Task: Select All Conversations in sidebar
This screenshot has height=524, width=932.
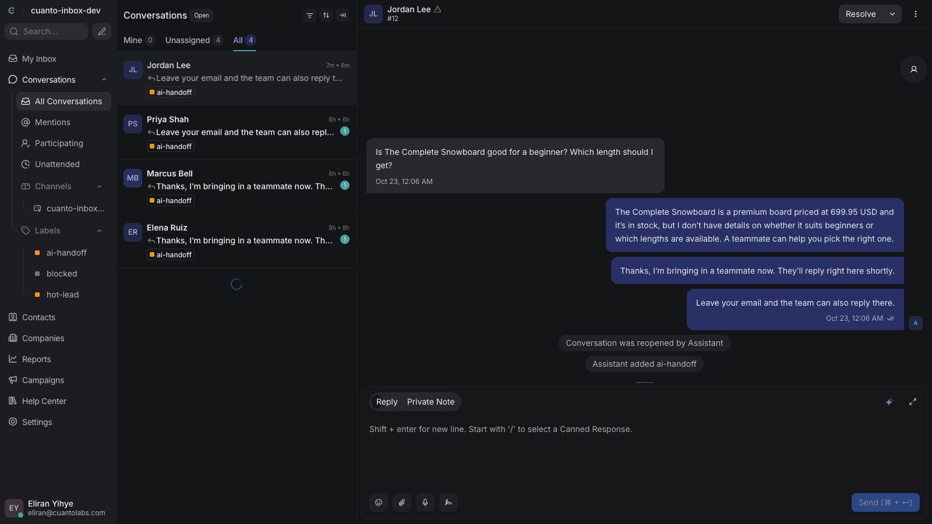Action: 63,101
